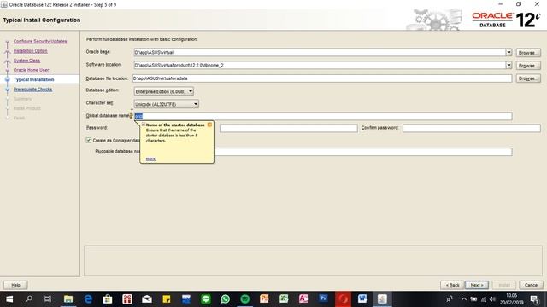
Task: Show hidden system tray icons
Action: (x=464, y=299)
